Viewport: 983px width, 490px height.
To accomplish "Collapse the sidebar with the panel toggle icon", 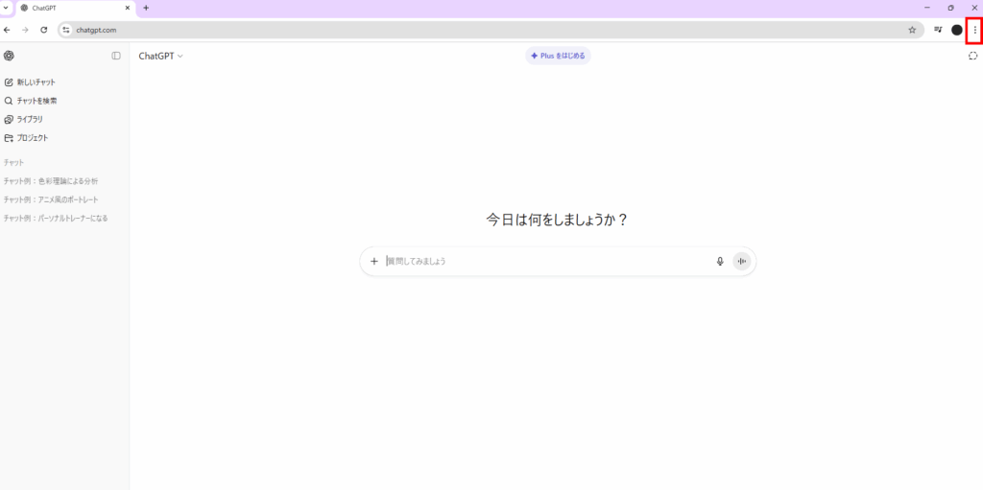I will (116, 56).
